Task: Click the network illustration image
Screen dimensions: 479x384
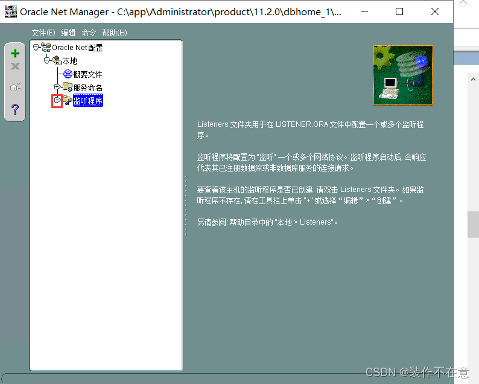Action: pyautogui.click(x=403, y=75)
